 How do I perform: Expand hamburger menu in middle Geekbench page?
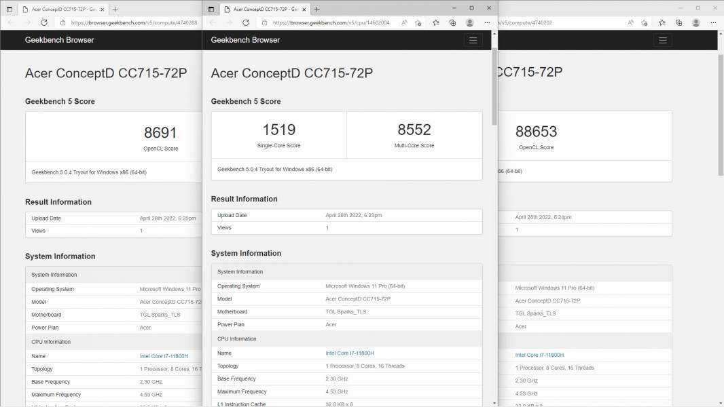(473, 40)
